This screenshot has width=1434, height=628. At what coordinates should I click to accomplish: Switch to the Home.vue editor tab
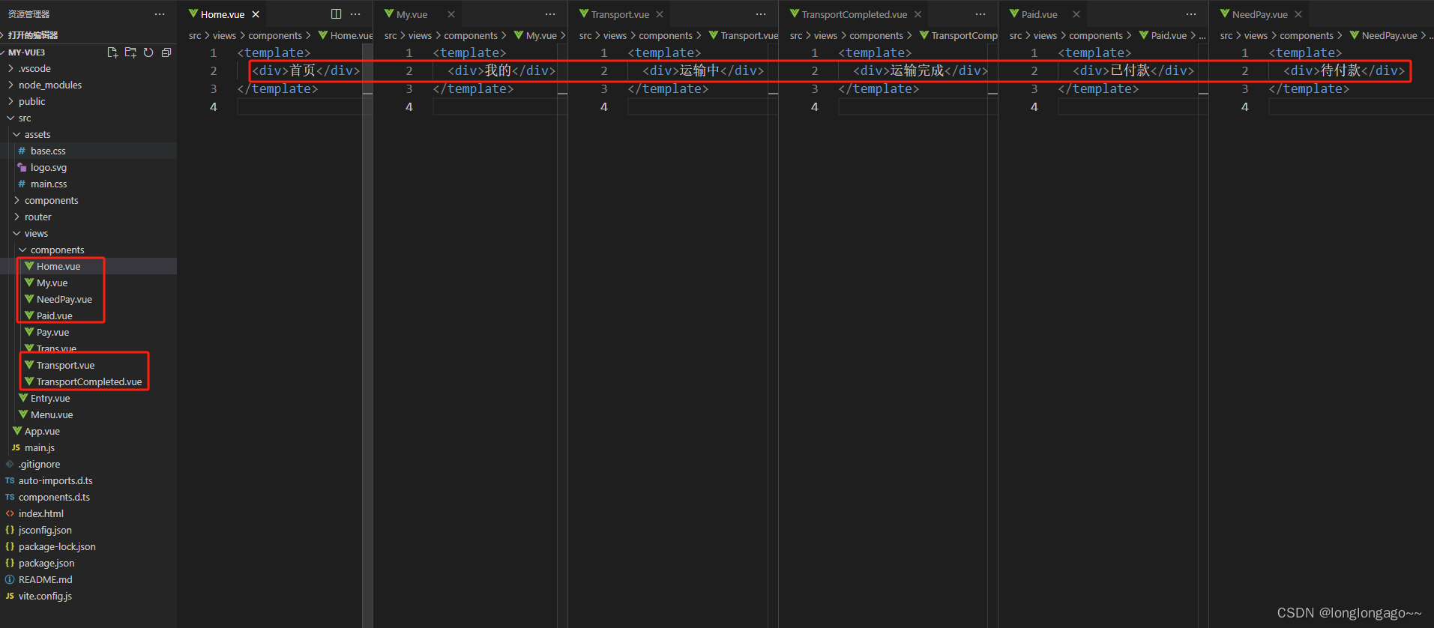[x=223, y=14]
